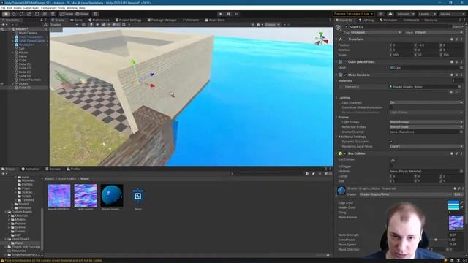This screenshot has height=263, width=468.
Task: Open Preview Packages in Use dropdown
Action: point(354,14)
